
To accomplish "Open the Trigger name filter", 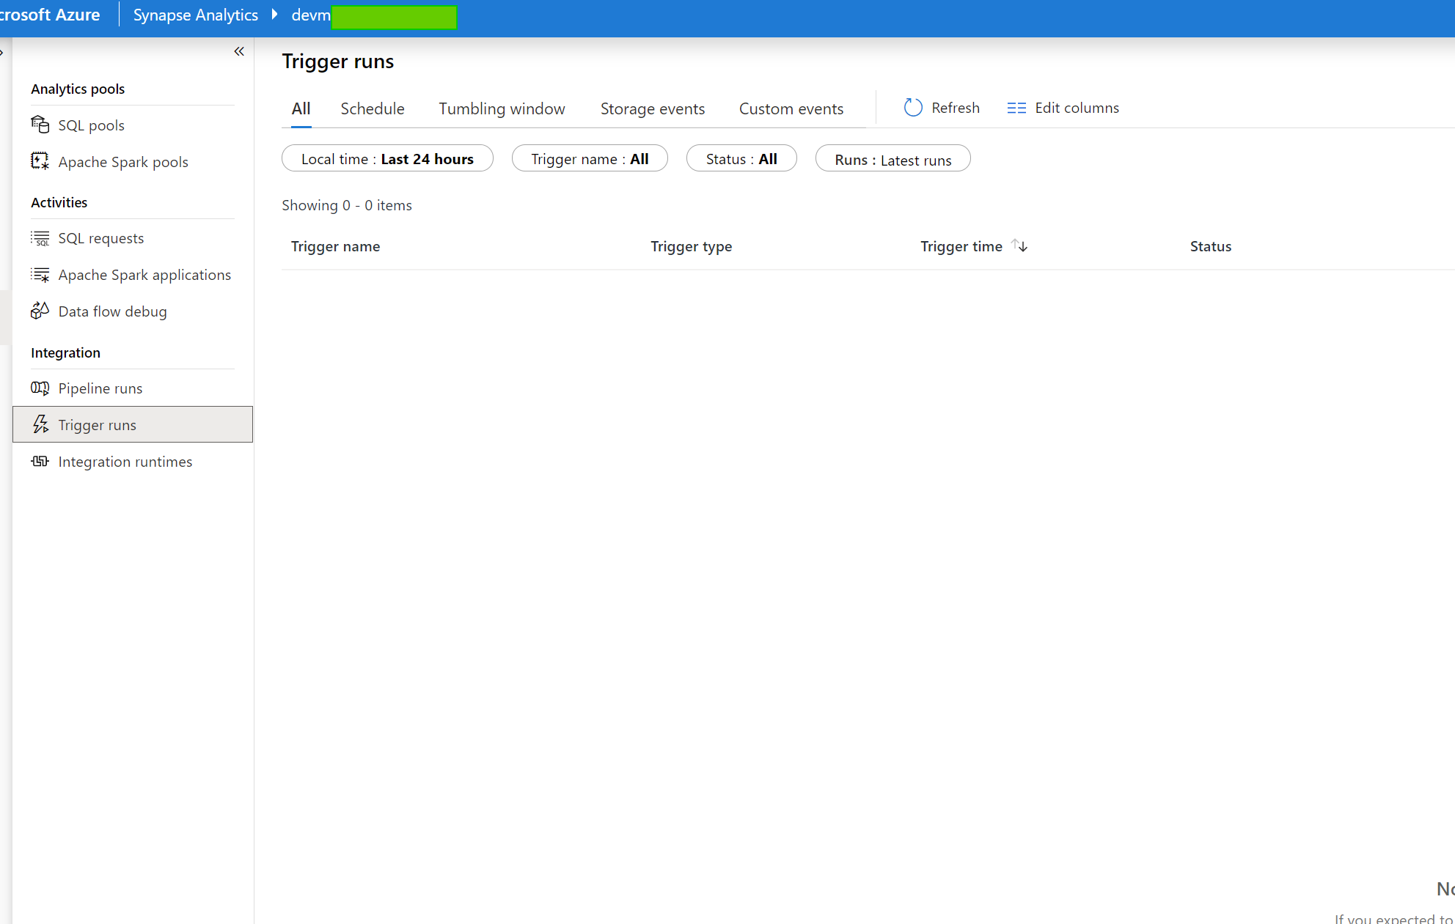I will tap(590, 158).
